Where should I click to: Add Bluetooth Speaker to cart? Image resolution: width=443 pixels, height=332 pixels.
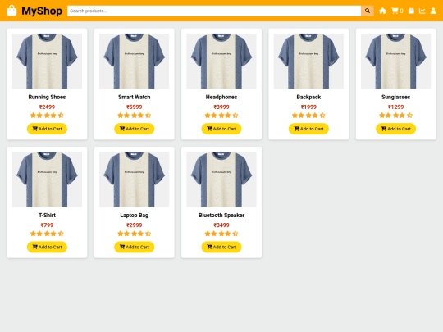tap(221, 247)
